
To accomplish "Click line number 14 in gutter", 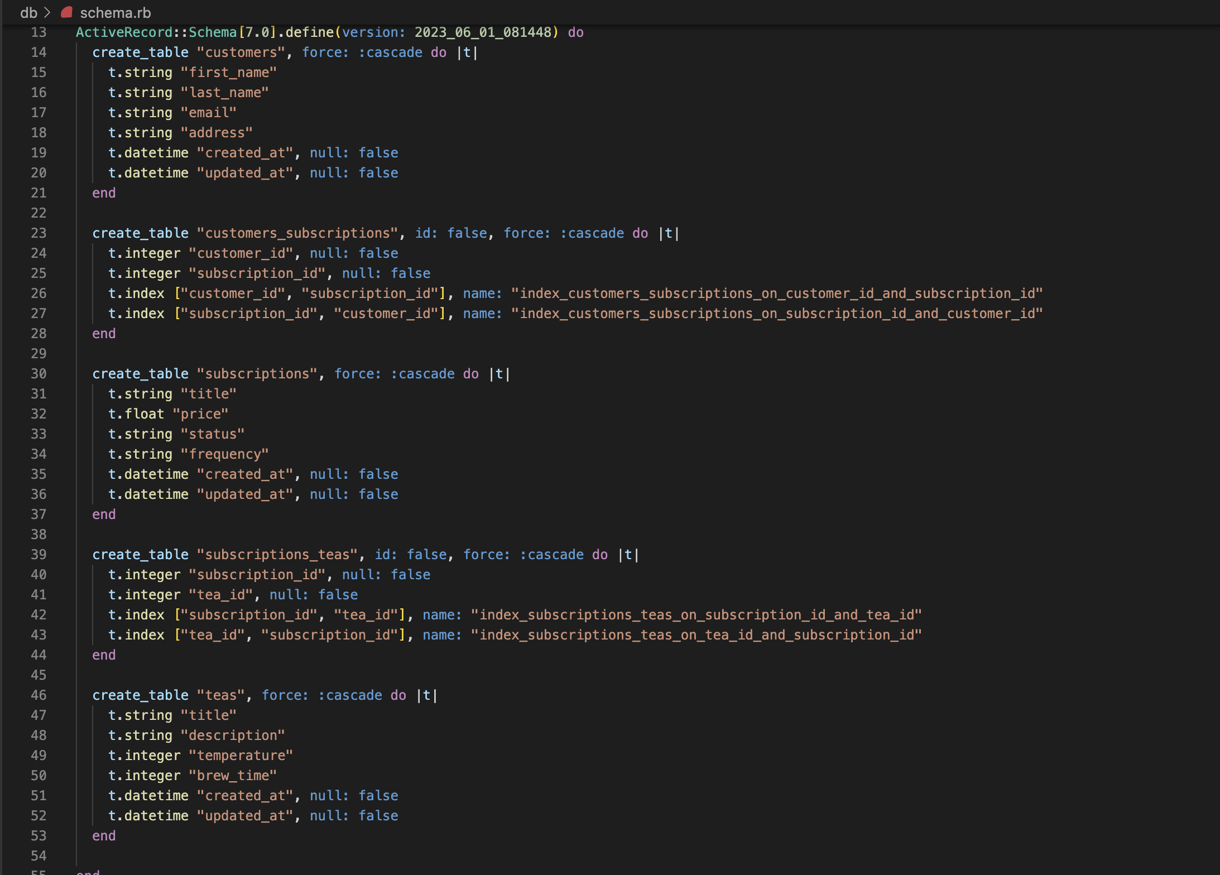I will pyautogui.click(x=39, y=52).
